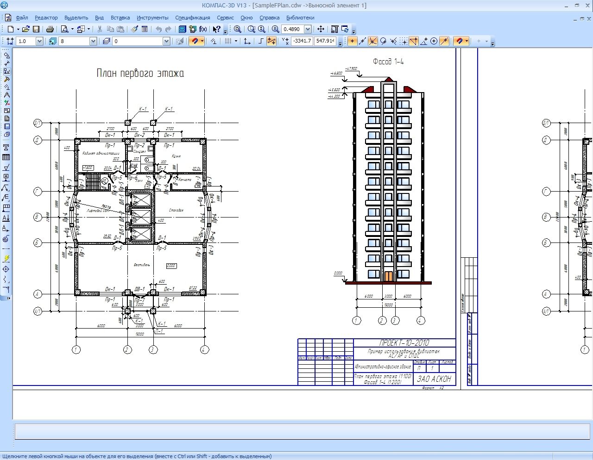Screen dimensions: 593x460
Task: Open the Библиотеки menu
Action: pyautogui.click(x=300, y=18)
